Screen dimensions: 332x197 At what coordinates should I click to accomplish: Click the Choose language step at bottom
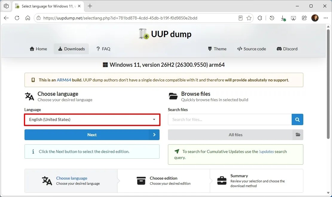(71, 181)
